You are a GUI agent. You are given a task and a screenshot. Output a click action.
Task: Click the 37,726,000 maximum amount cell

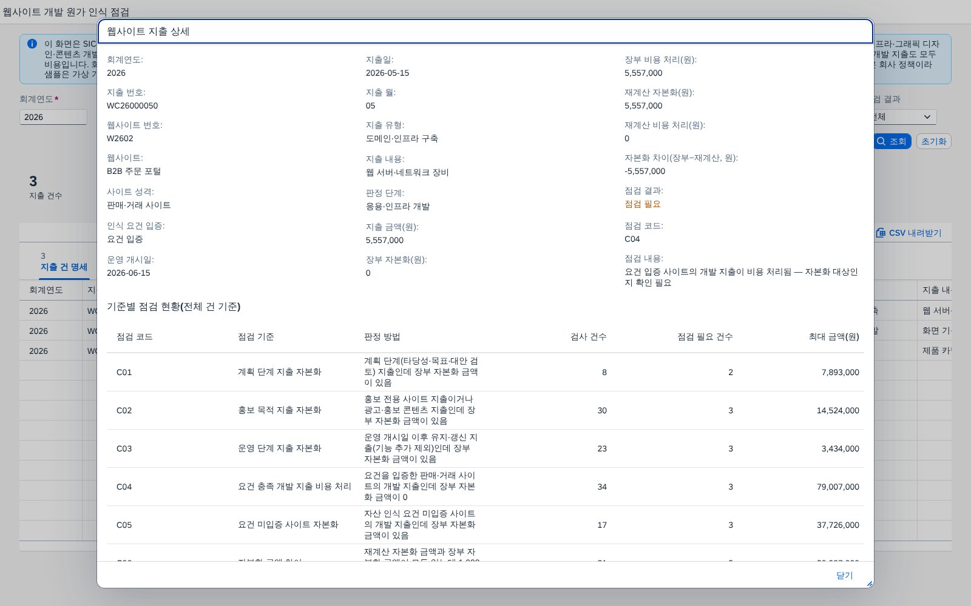(x=838, y=525)
